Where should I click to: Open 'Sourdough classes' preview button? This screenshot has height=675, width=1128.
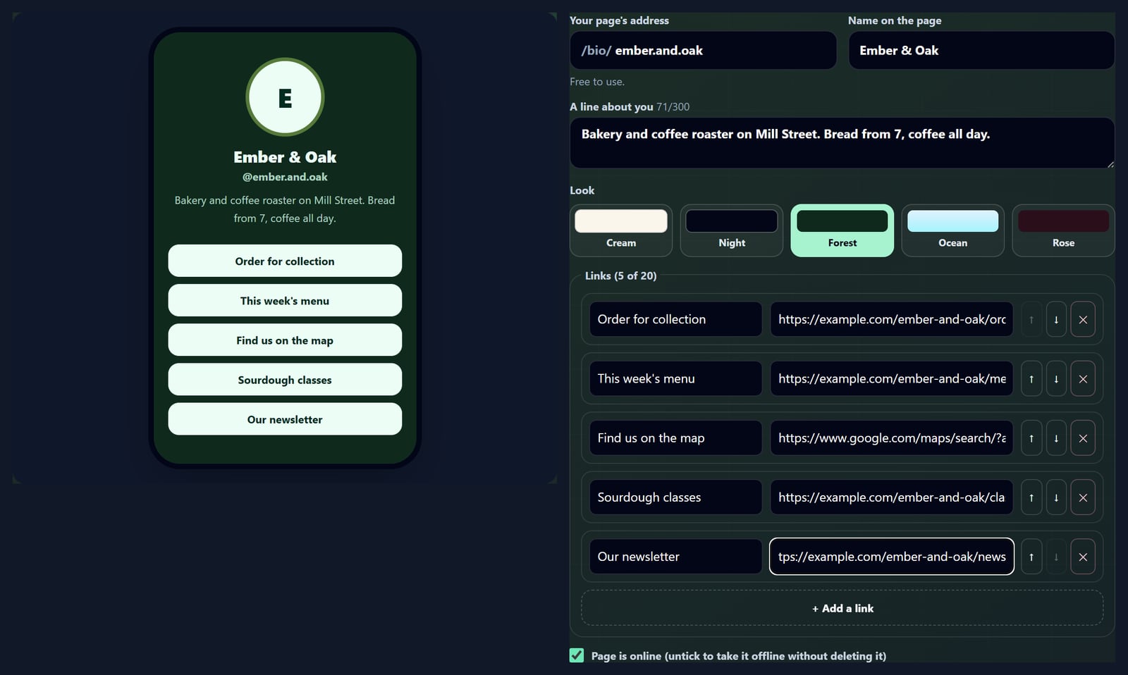pos(285,379)
